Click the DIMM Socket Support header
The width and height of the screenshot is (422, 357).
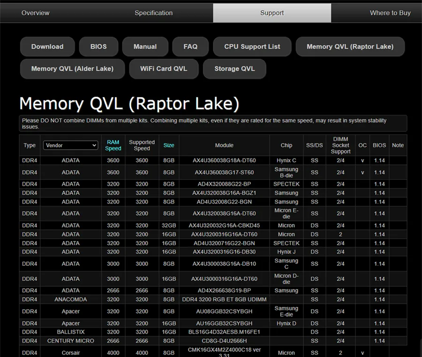340,146
